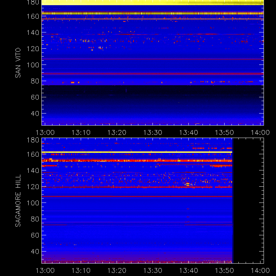Select 100 on the Sagamore Hill frequency axis
This screenshot has height=276, width=276.
click(33, 203)
